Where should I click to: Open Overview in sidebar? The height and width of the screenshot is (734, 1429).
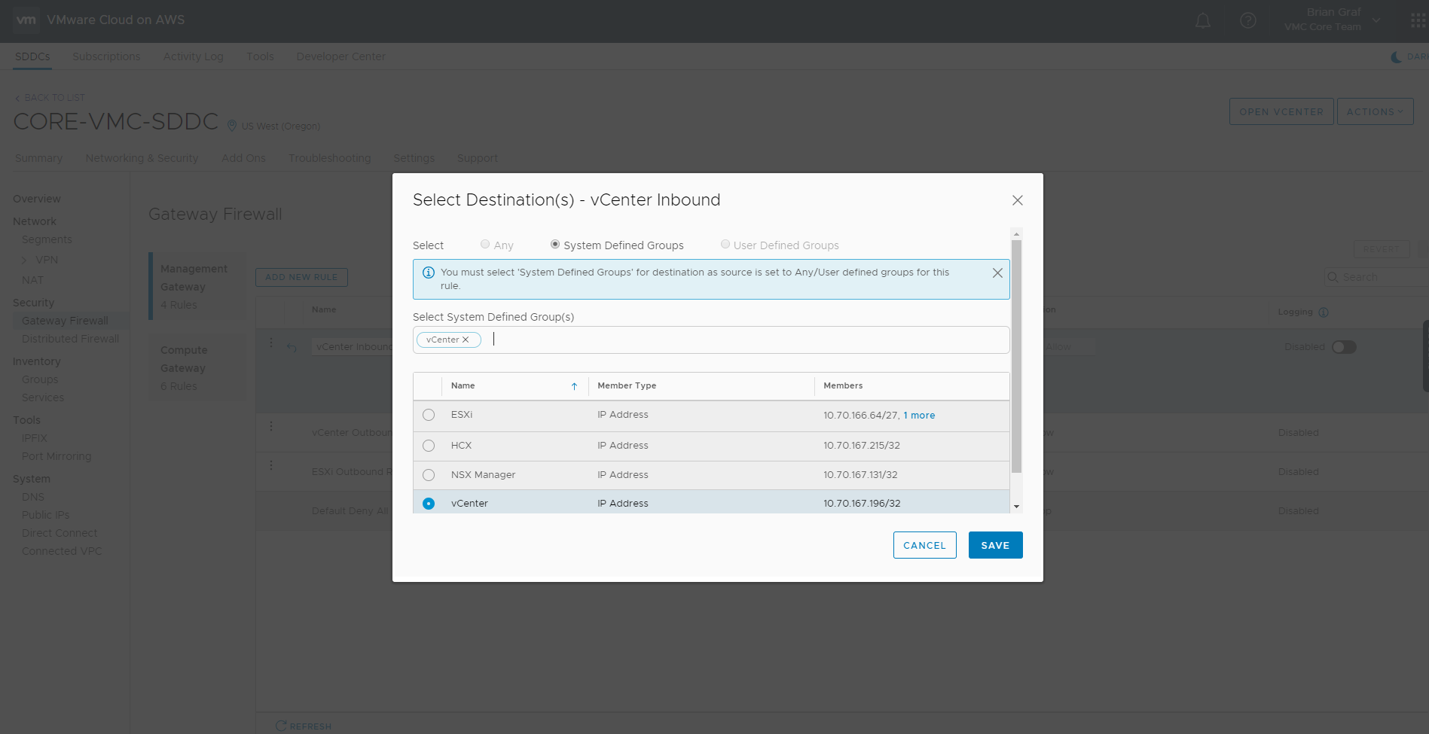click(x=37, y=199)
